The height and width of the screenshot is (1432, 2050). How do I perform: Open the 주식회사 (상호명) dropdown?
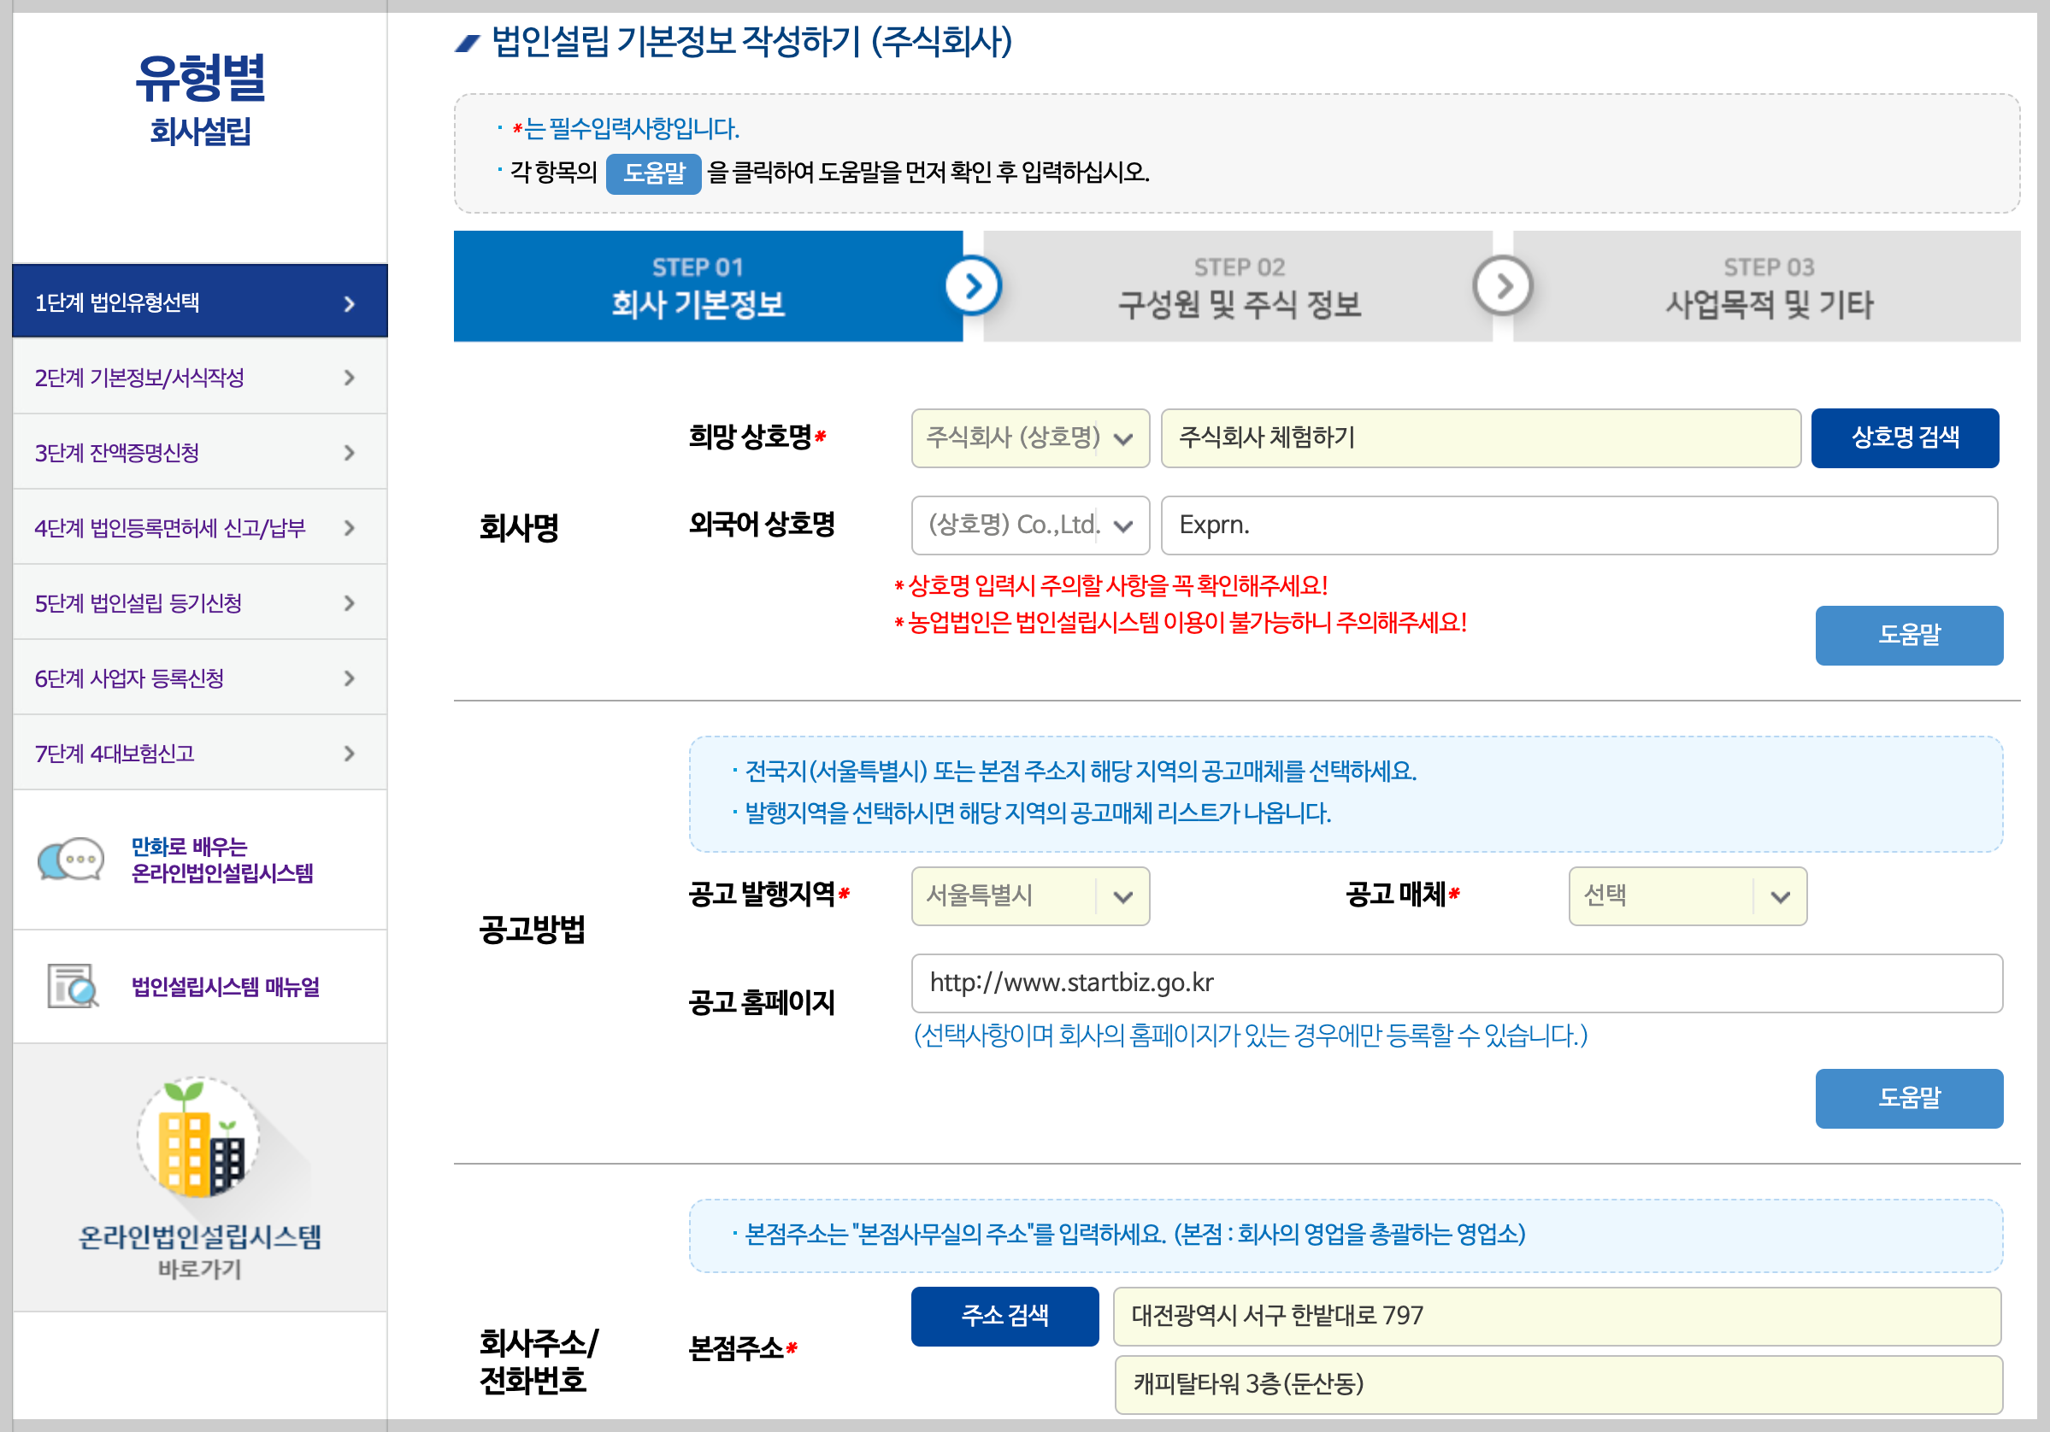(1029, 438)
